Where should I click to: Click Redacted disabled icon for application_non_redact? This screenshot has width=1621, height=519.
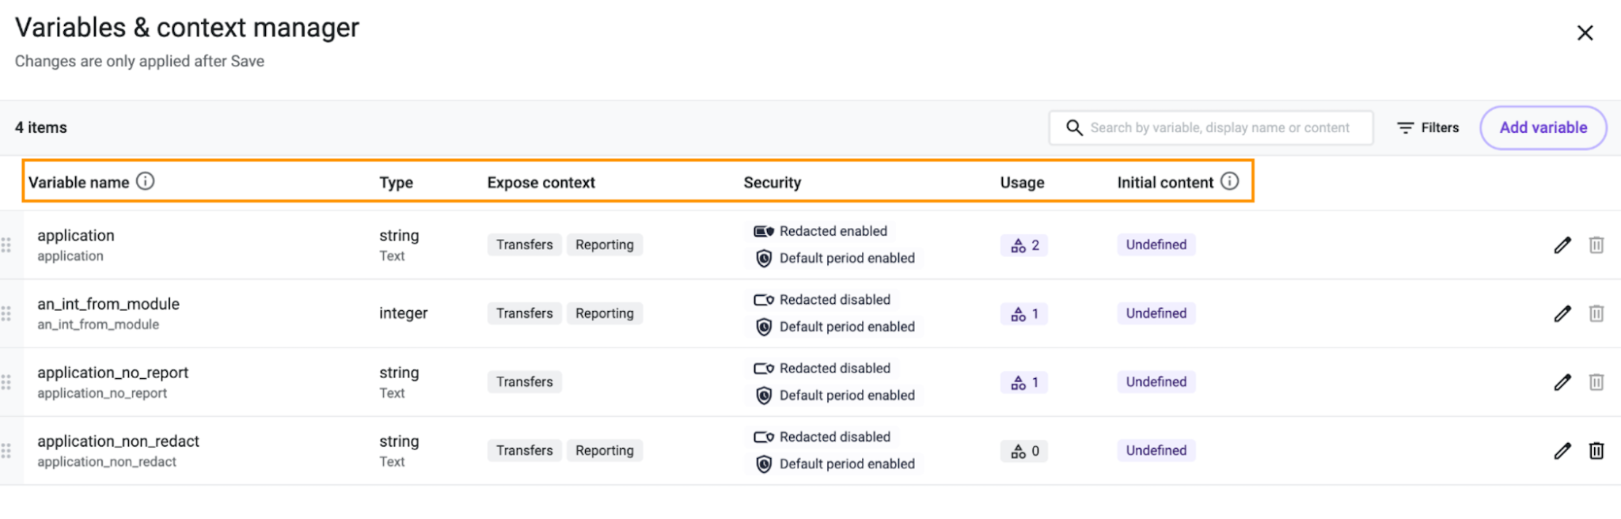pos(764,437)
